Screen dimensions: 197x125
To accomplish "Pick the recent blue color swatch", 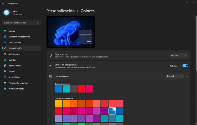I will 59,89.
